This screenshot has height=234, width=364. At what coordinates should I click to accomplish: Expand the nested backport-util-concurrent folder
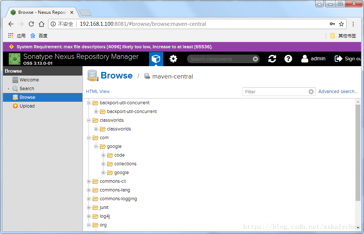pos(96,112)
